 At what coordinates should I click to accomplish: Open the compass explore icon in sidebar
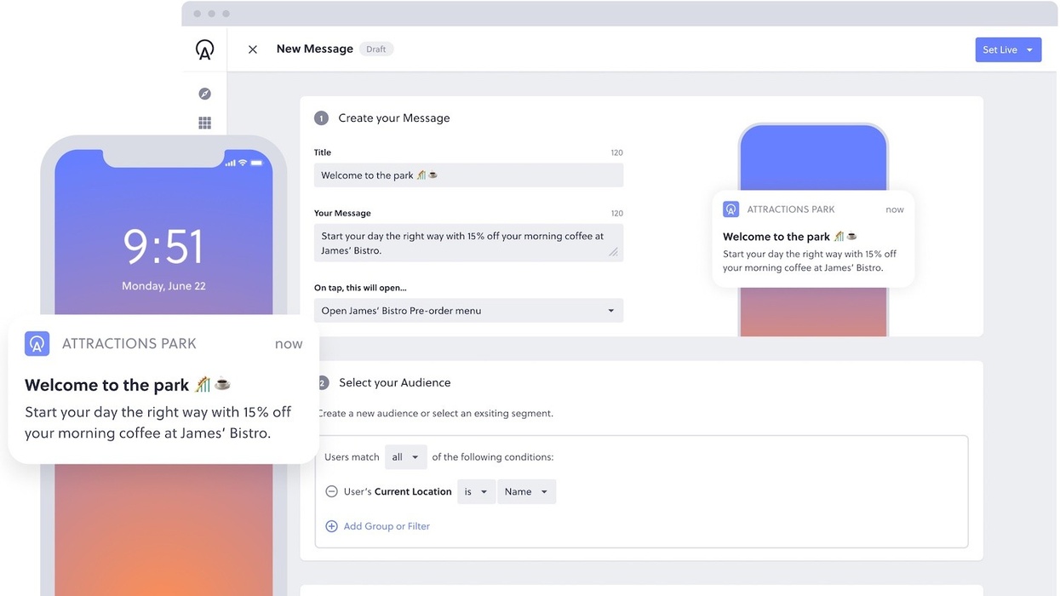point(204,94)
